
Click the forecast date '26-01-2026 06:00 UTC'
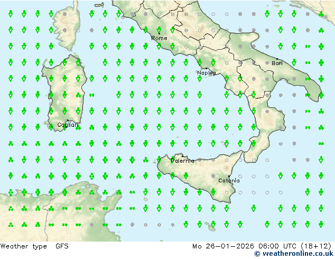click(251, 246)
